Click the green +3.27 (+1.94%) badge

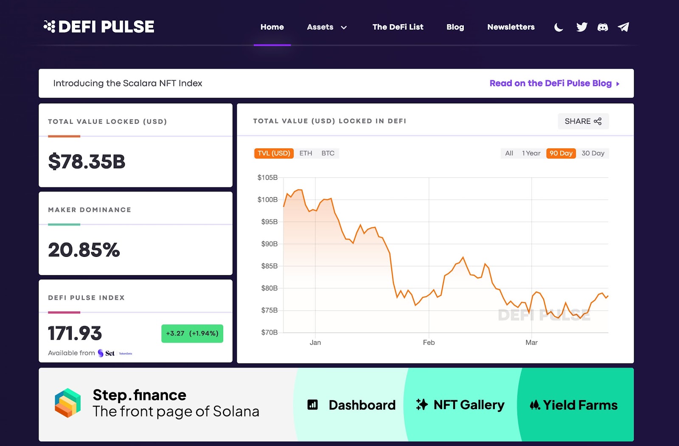192,333
